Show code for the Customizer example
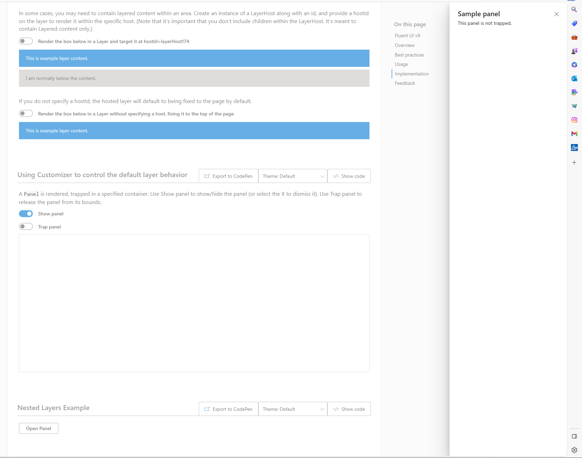This screenshot has width=582, height=458. 349,176
